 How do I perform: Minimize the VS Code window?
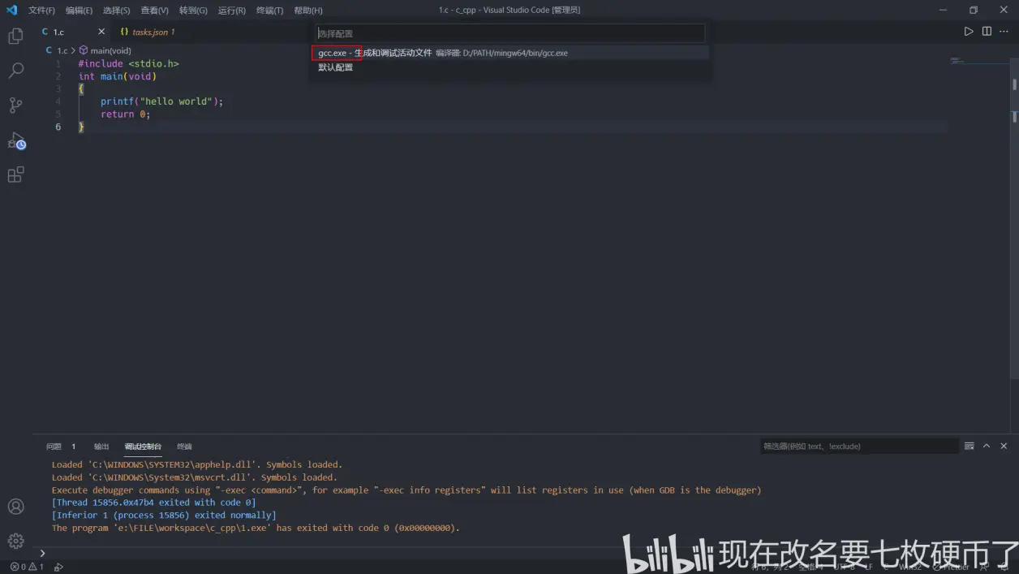pos(943,10)
